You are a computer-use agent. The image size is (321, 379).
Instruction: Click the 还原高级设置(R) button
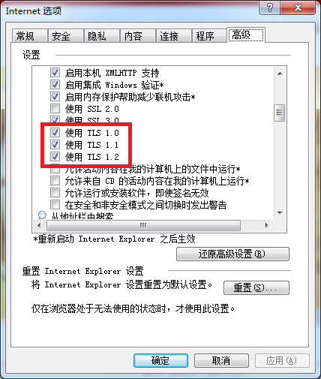232,254
